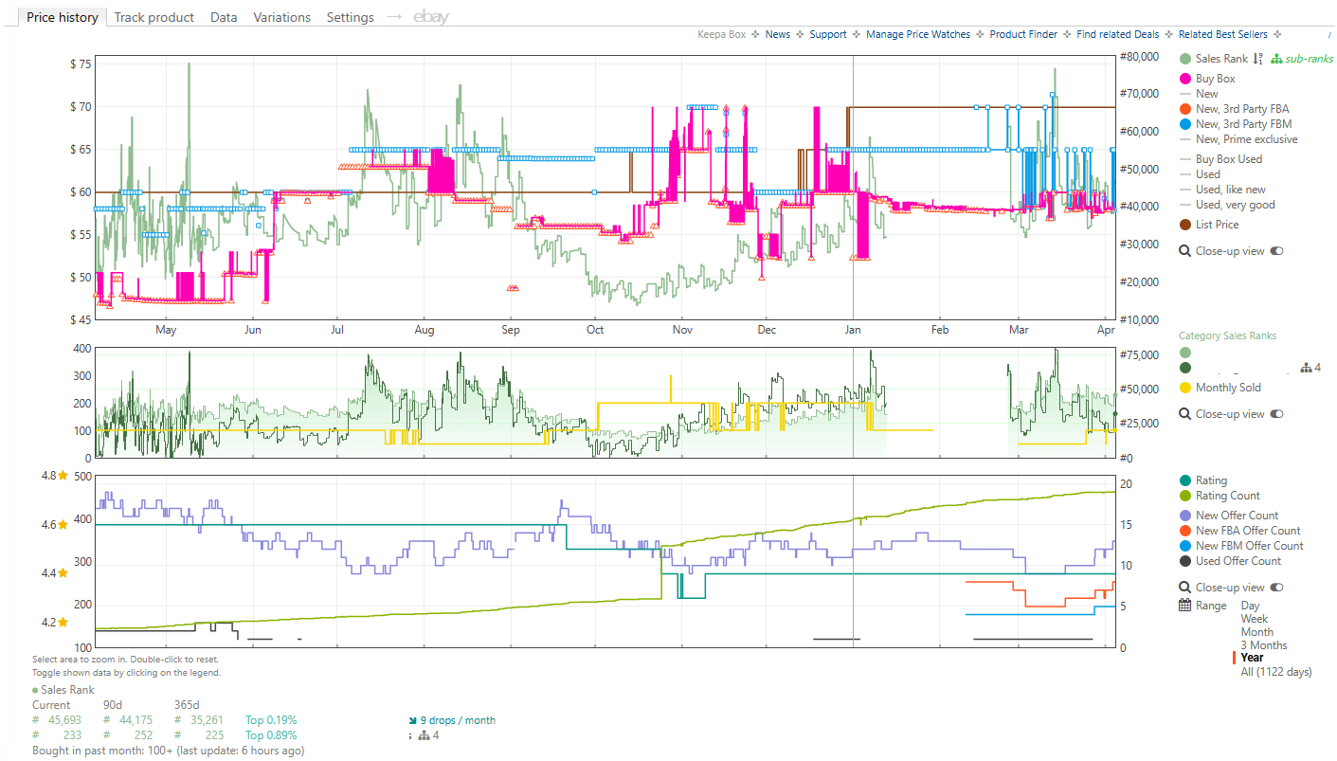1337x761 pixels.
Task: Click the star icon next to 4.6
Action: coord(63,524)
